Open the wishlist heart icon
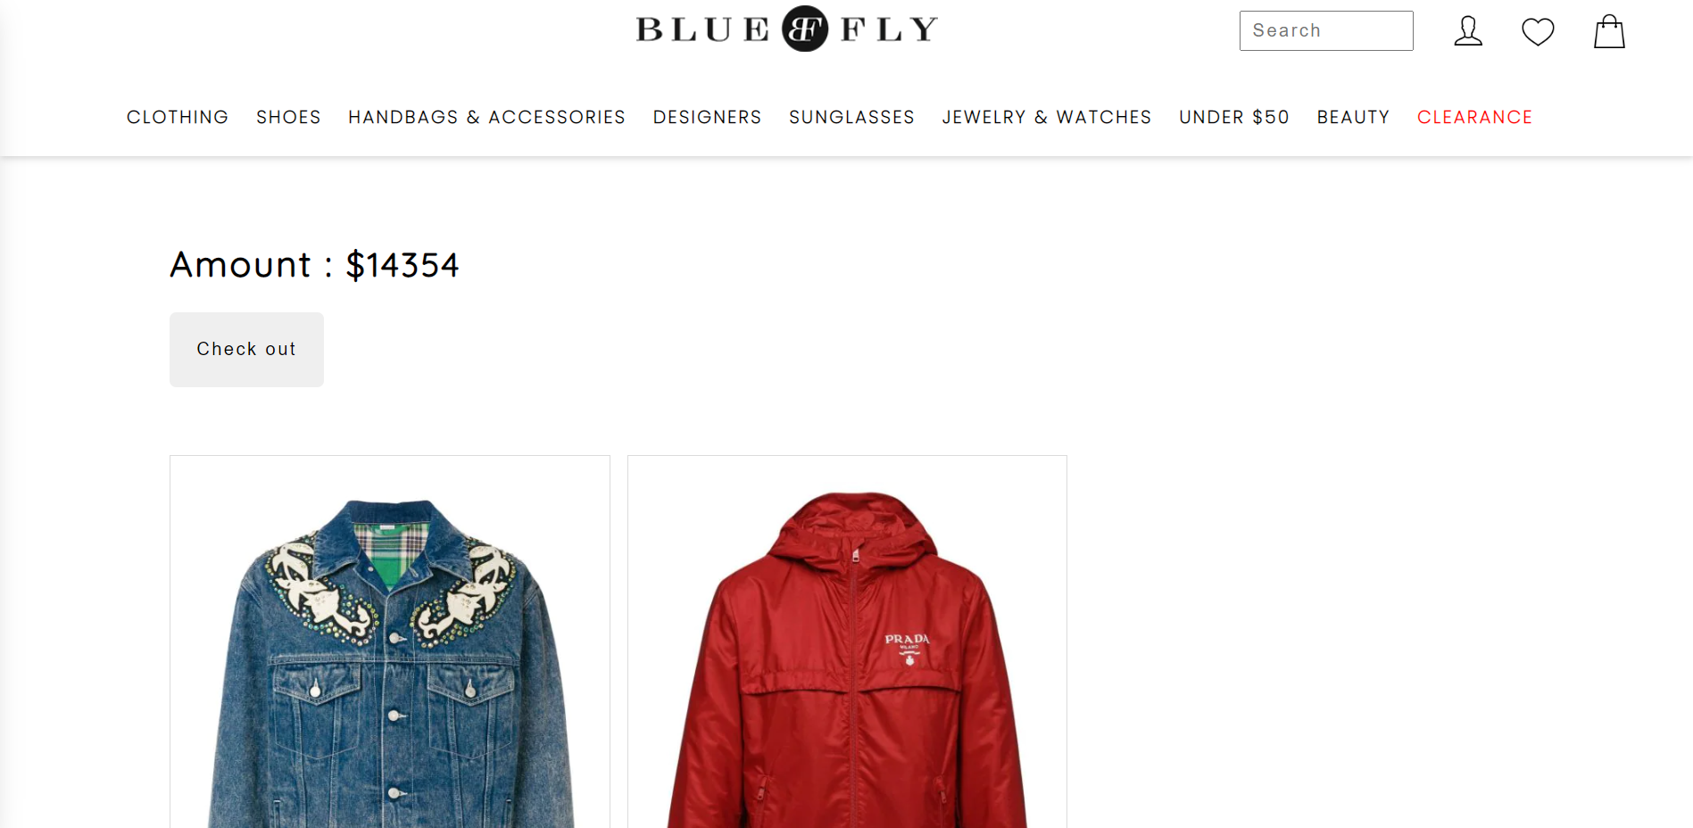This screenshot has width=1693, height=828. coord(1538,31)
